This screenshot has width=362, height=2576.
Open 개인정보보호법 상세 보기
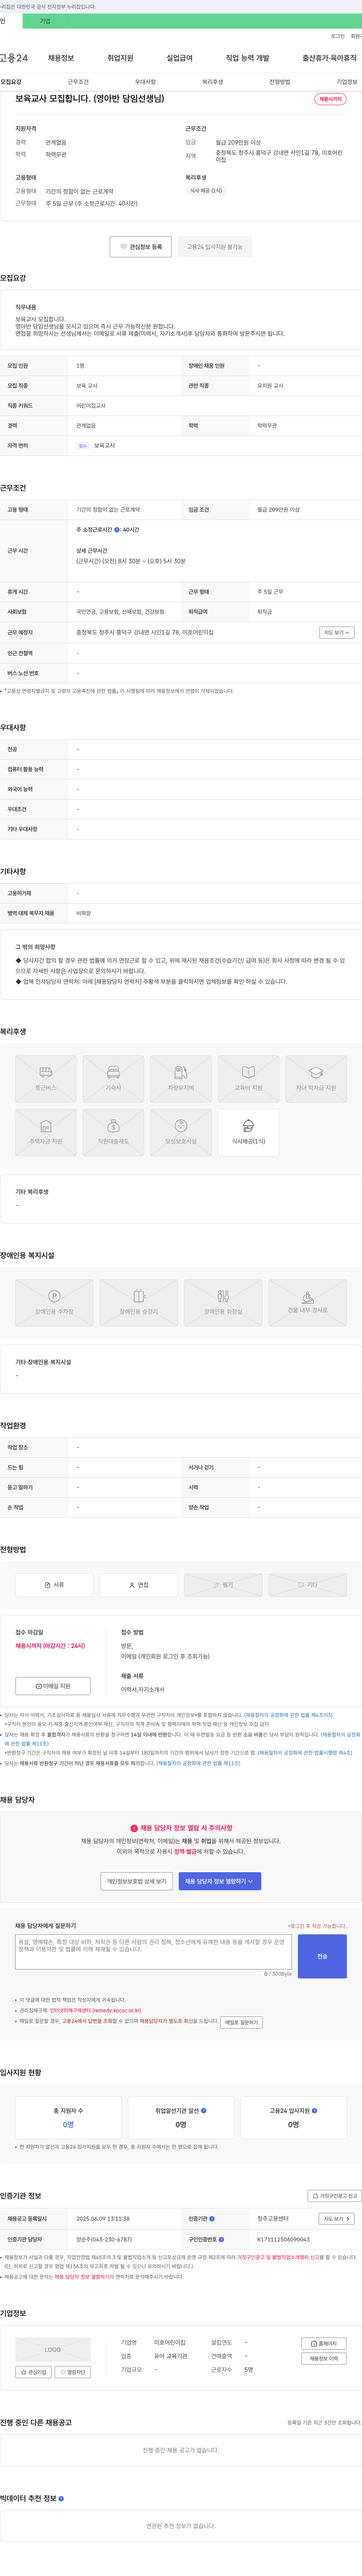click(137, 1881)
